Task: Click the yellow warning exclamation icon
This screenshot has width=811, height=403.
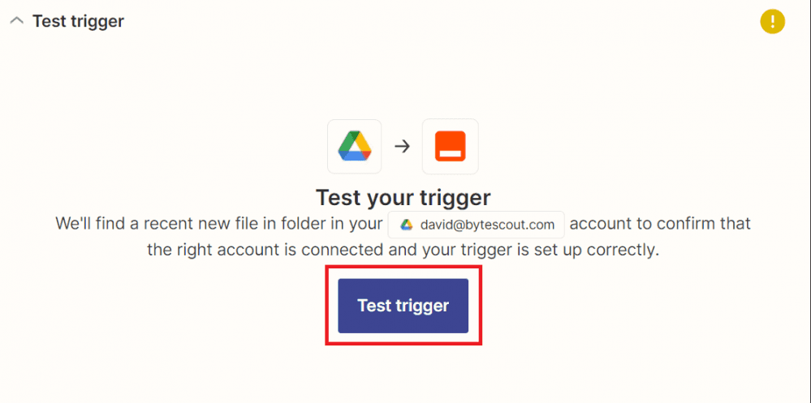Action: point(772,22)
